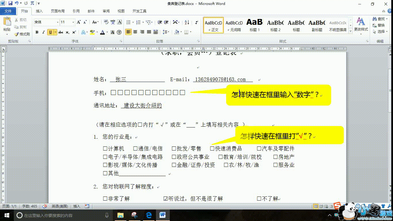Uncheck the 听说过，但不是很了解 checkbox
The width and height of the screenshot is (393, 221).
(x=165, y=199)
